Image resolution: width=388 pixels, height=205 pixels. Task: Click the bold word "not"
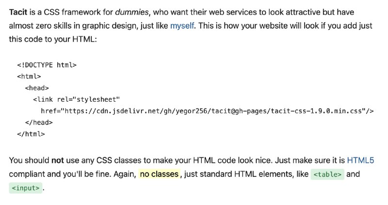[58, 160]
